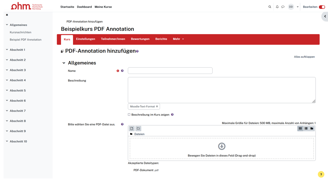
Task: Click help icon next to Name field
Action: click(x=122, y=71)
